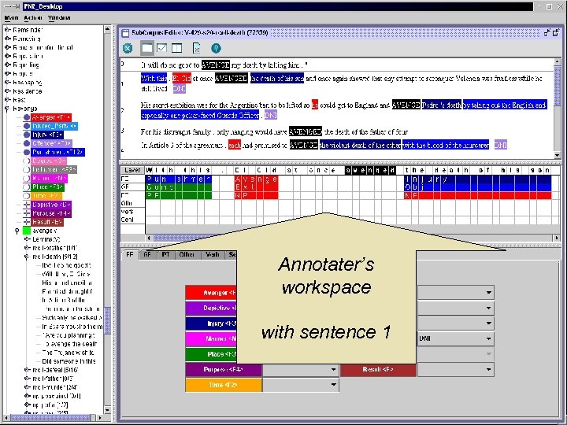Viewport: 567px width, 425px height.
Task: Click the green Place frame element button
Action: pos(211,354)
